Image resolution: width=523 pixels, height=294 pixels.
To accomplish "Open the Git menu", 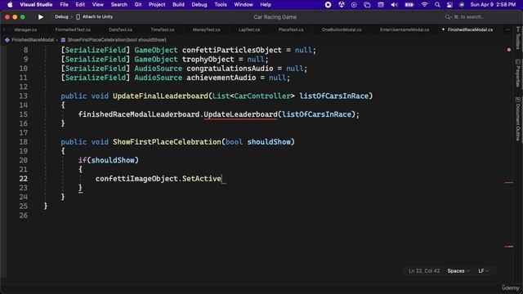I will click(x=138, y=5).
